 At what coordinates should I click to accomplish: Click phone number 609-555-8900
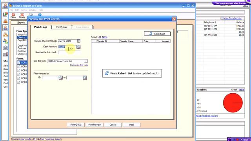210,35
